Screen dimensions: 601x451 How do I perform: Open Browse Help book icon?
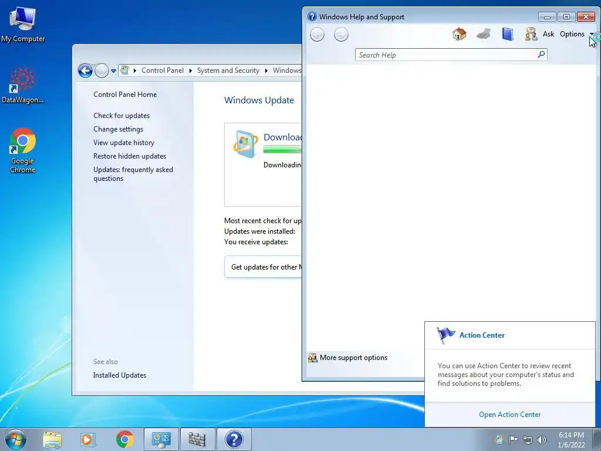(x=508, y=34)
